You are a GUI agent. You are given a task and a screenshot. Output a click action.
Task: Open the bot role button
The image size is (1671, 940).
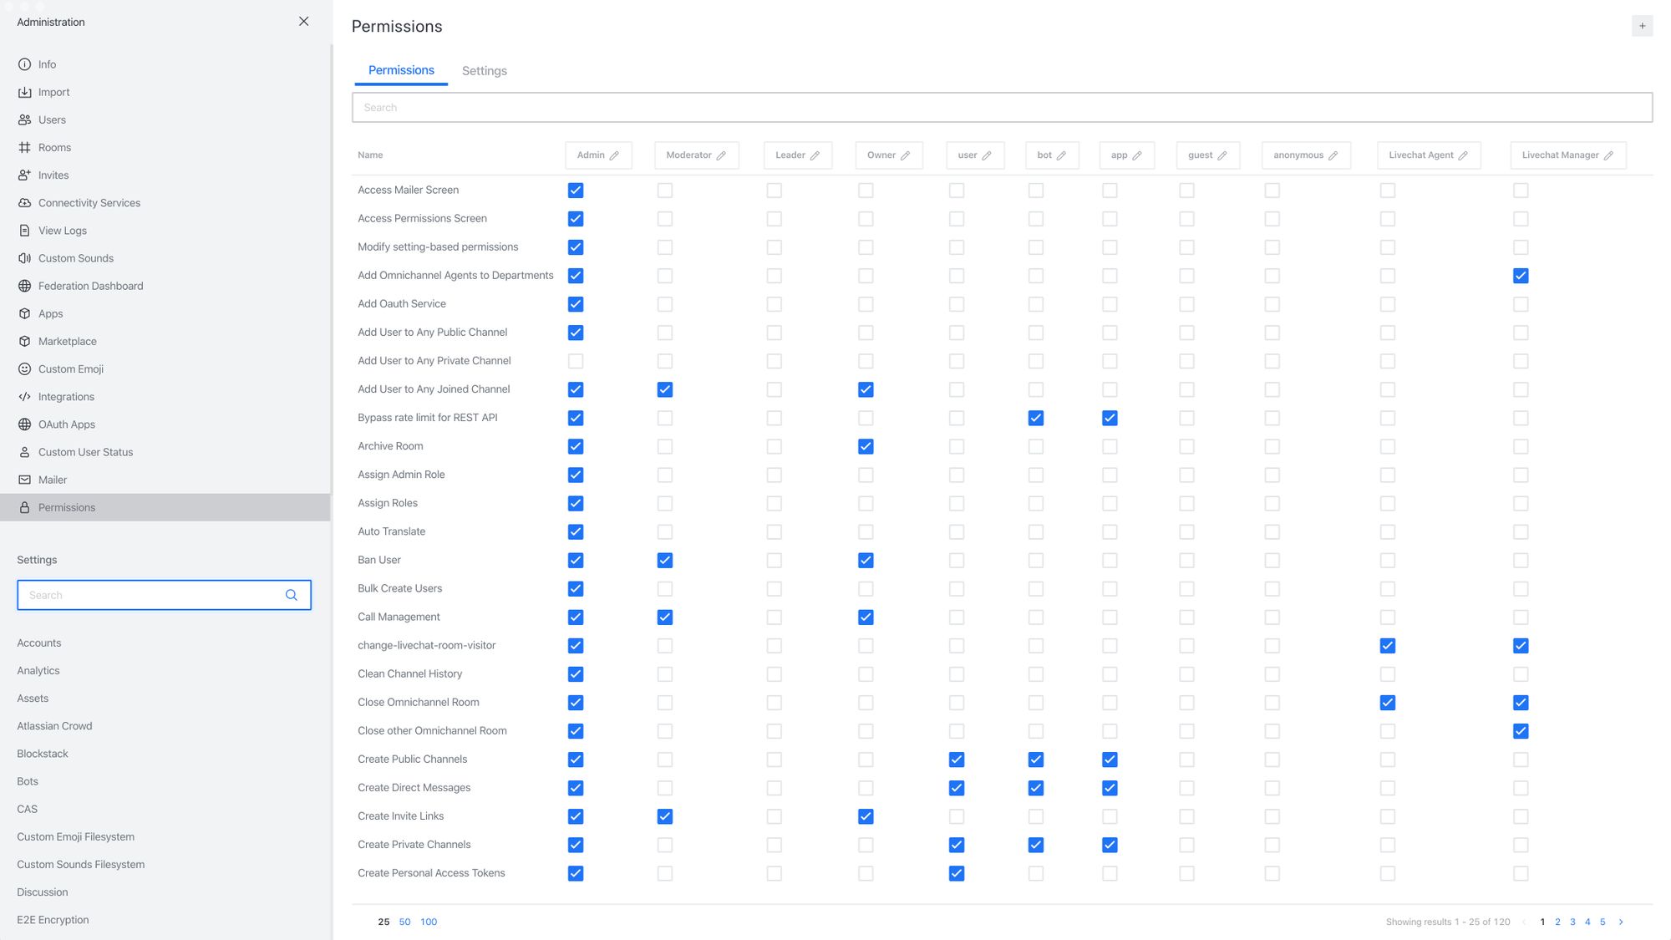[1052, 155]
